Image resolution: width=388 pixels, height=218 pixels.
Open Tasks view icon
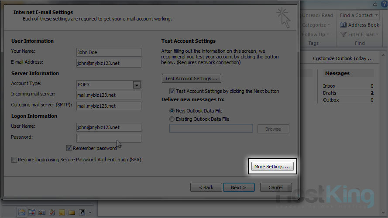(x=52, y=212)
